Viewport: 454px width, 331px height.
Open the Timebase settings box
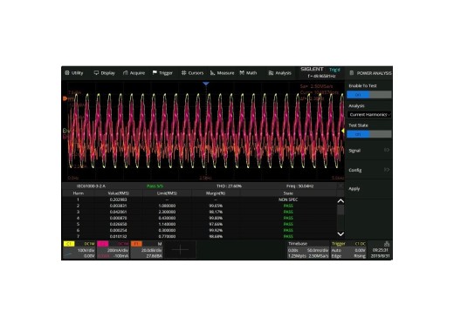point(308,250)
